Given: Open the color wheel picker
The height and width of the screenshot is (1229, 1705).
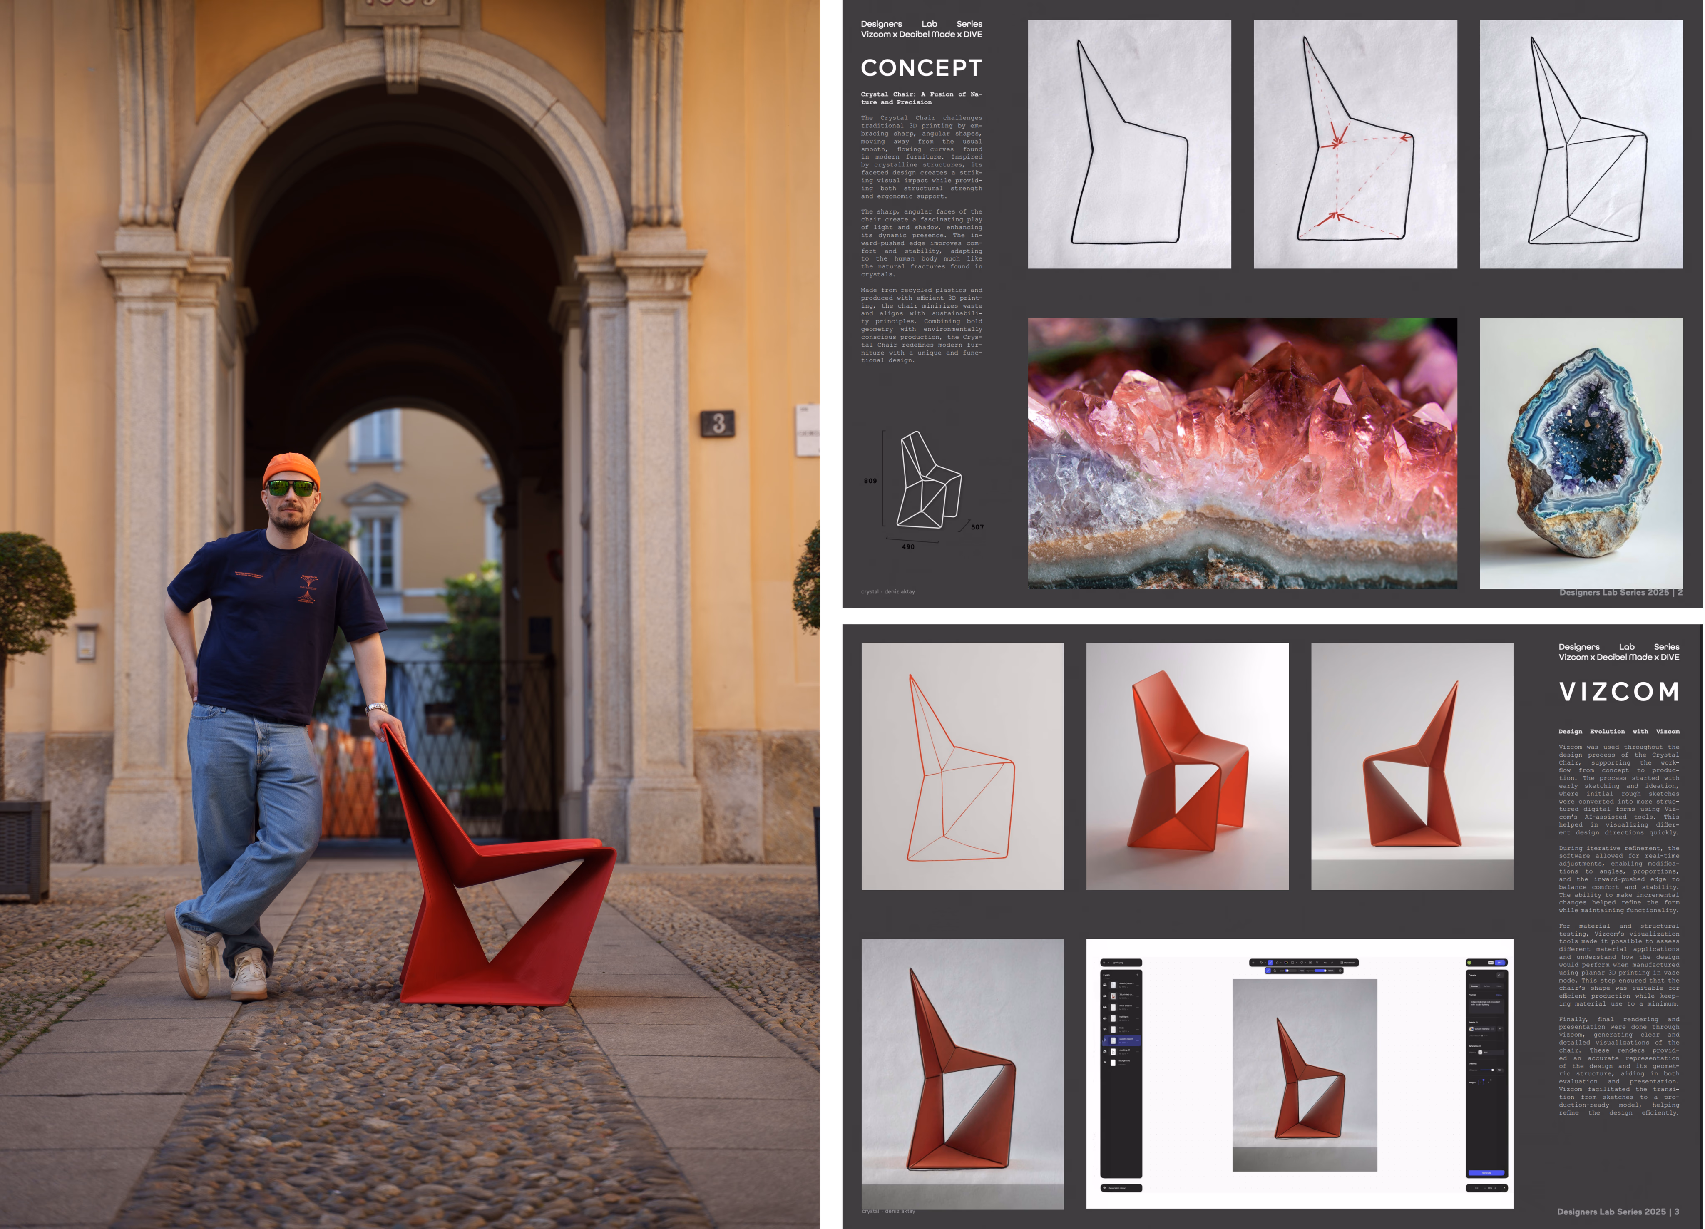Looking at the screenshot, I should click(x=1286, y=963).
